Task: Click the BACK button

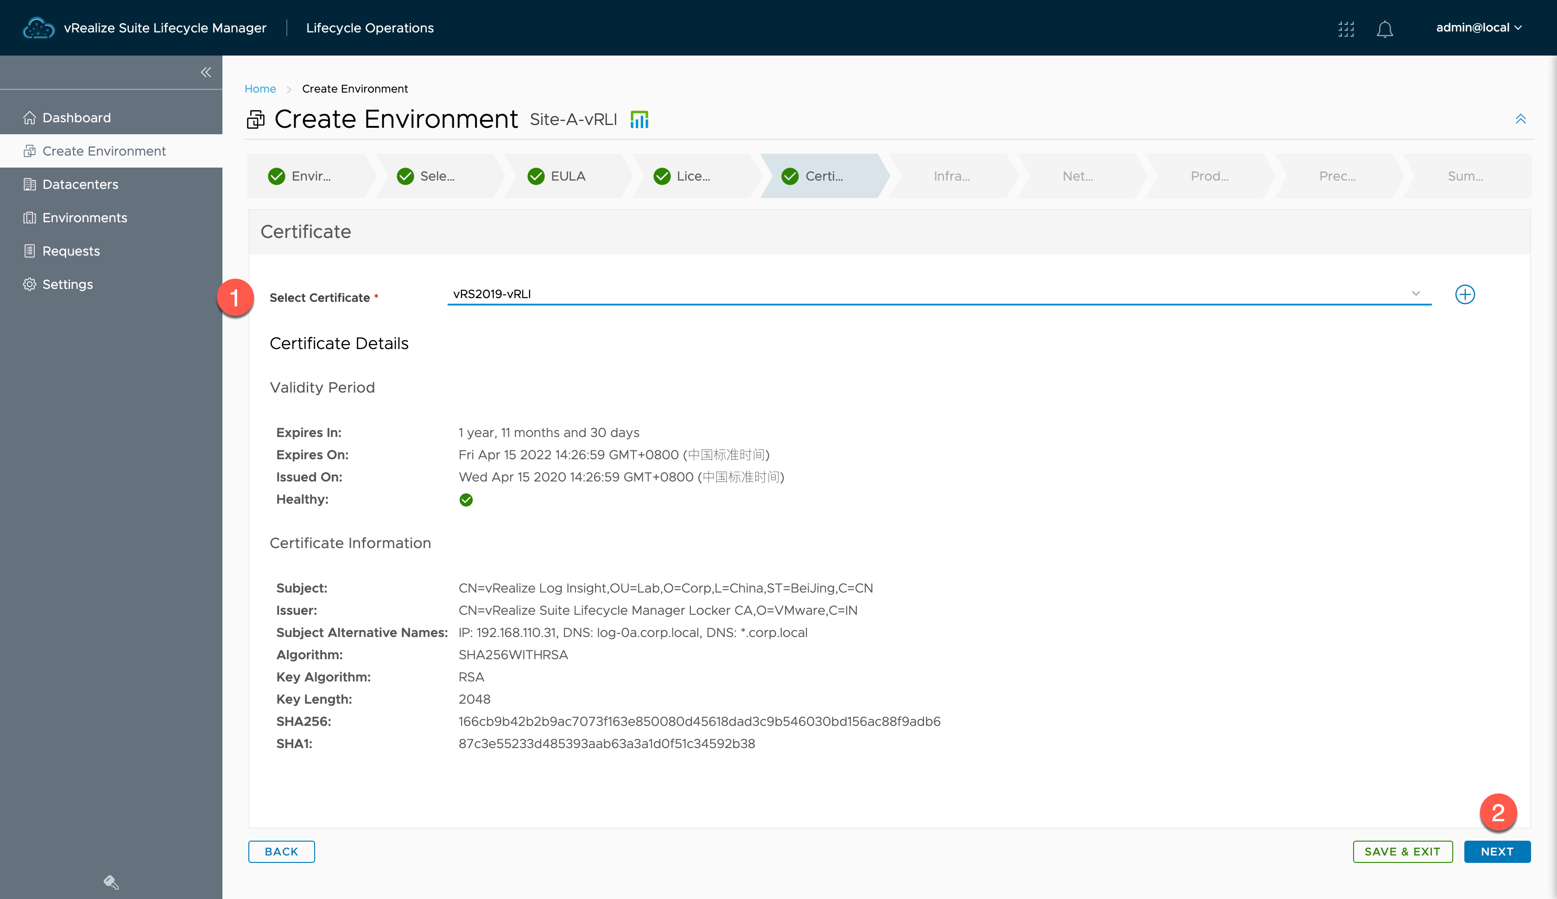Action: [281, 851]
